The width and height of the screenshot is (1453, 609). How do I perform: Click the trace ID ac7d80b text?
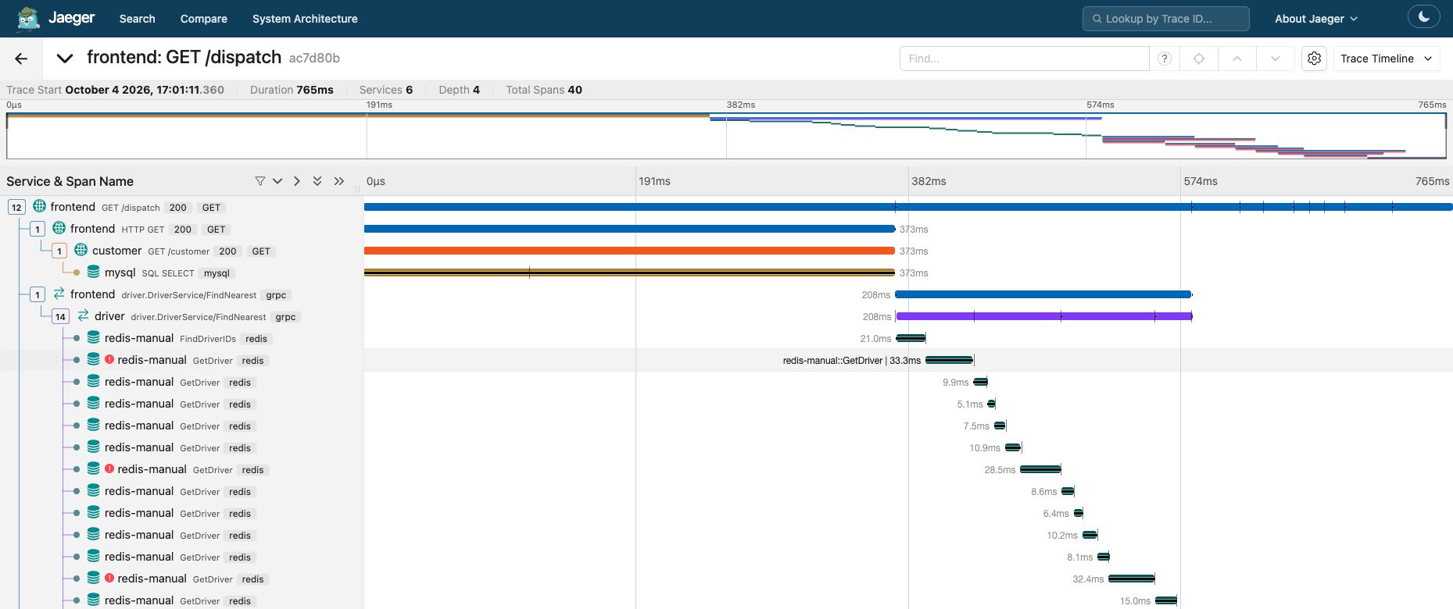314,59
